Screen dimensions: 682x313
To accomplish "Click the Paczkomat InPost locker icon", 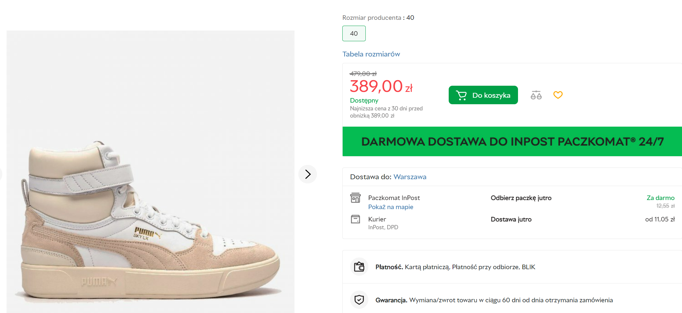I will [355, 198].
